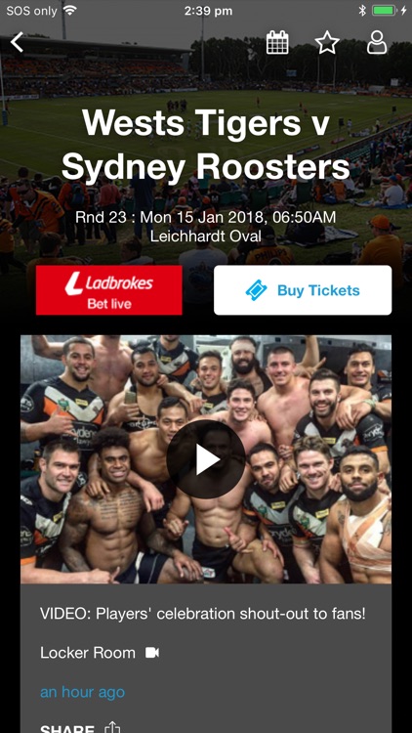
Task: Tap the Wi-Fi status icon
Action: [70, 11]
